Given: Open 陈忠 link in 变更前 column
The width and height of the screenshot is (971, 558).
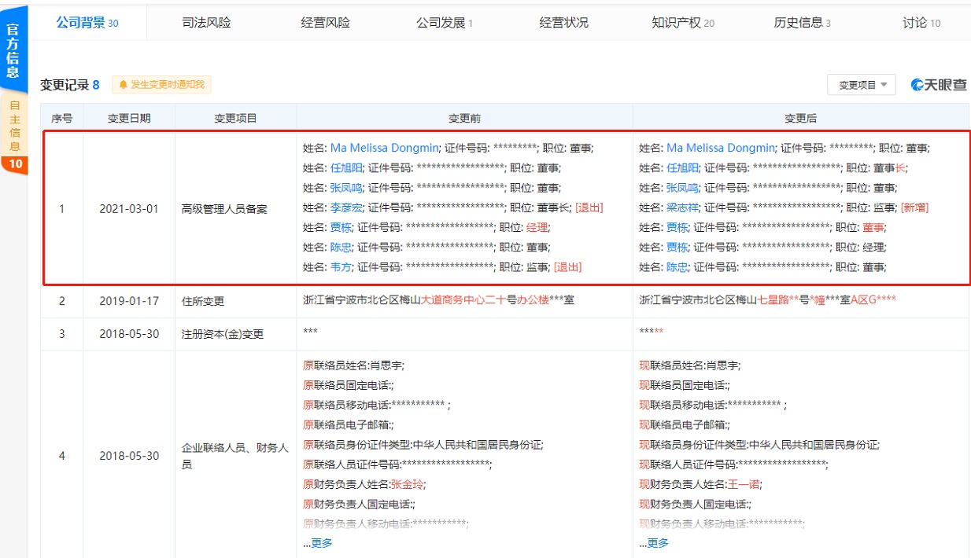Looking at the screenshot, I should (x=341, y=248).
